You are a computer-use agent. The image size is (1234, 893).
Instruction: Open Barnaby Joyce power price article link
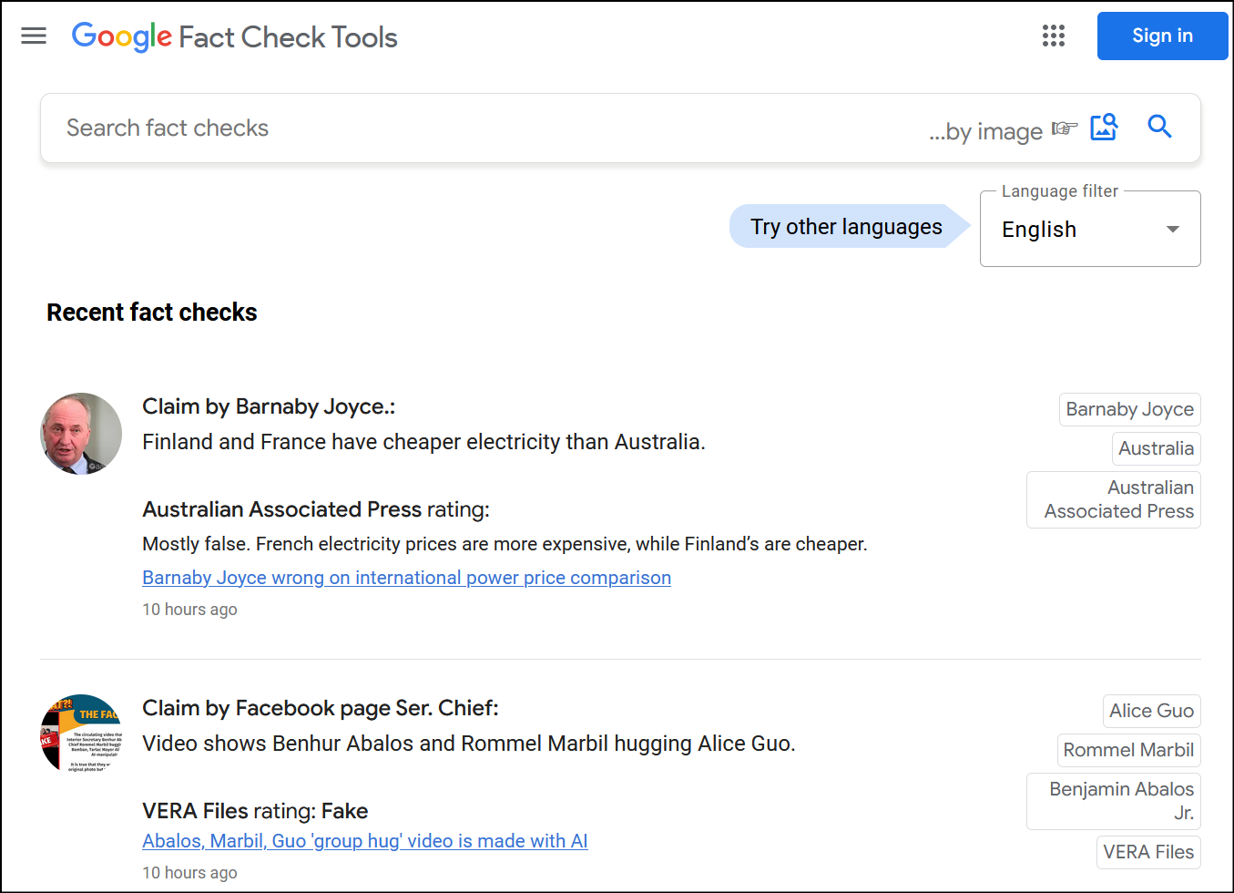(406, 578)
